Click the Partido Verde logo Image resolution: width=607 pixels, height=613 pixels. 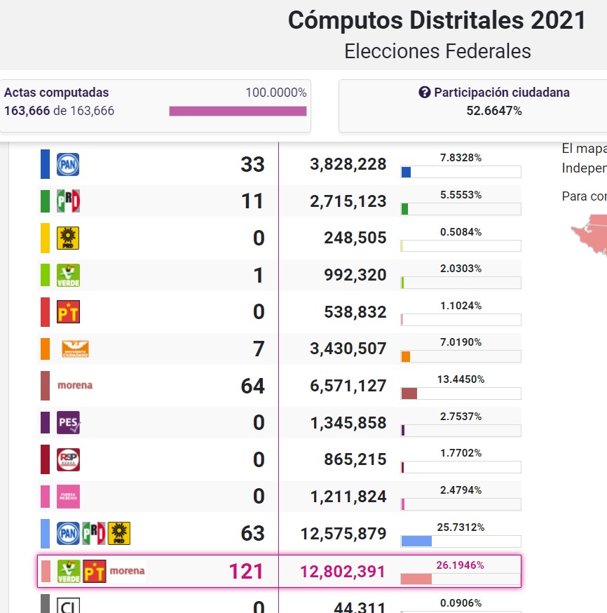[68, 275]
